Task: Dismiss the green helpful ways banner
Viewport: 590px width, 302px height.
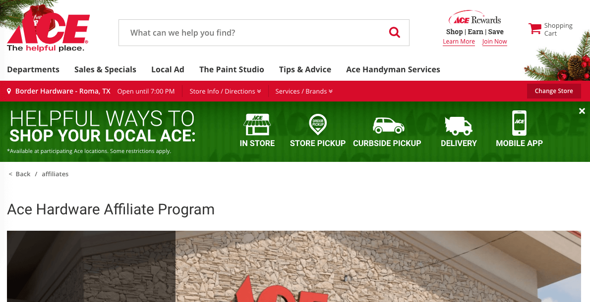Action: point(582,111)
